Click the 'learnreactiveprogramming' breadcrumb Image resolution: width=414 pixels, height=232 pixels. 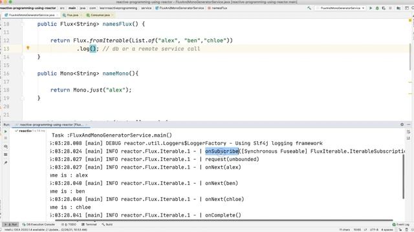click(118, 8)
